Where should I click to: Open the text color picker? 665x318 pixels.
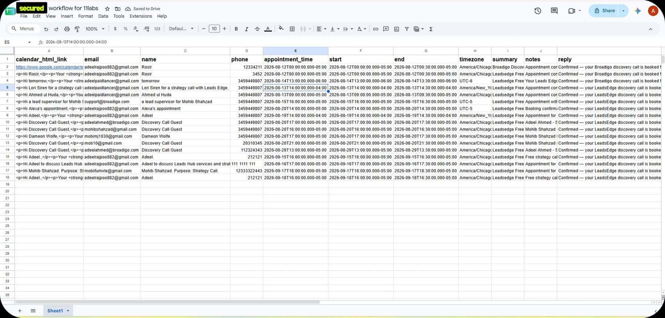(x=268, y=29)
